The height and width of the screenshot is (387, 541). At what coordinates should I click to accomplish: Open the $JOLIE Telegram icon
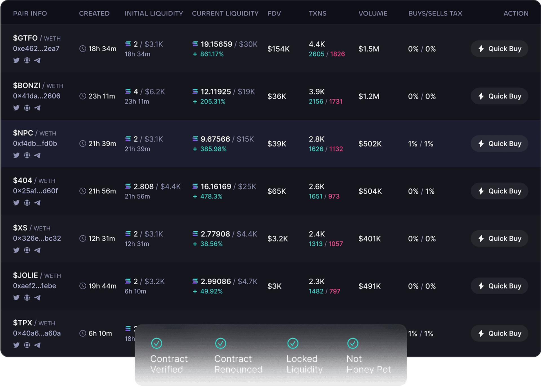[x=37, y=298]
